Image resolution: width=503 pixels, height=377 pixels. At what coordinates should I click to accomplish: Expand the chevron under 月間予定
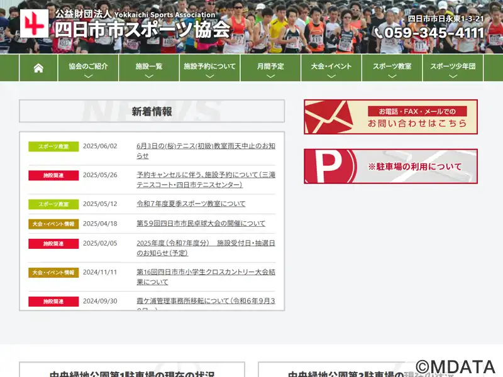(x=270, y=76)
